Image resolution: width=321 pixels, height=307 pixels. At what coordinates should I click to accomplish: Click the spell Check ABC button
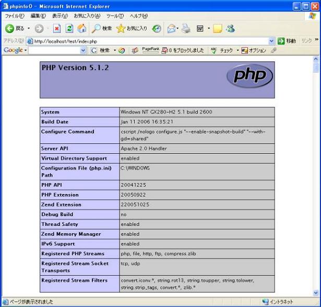(x=222, y=50)
